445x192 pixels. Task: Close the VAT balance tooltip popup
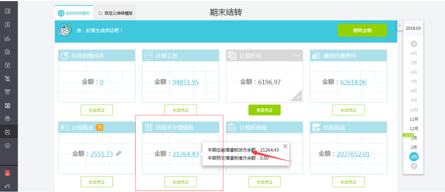285,146
